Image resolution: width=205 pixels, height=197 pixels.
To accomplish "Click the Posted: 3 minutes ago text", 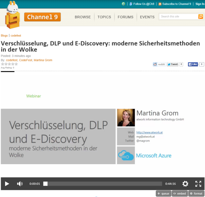I will (16, 56).
